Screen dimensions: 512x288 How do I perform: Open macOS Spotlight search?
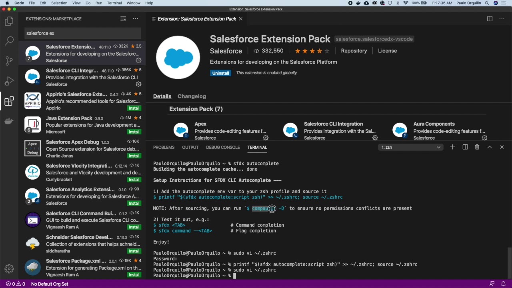(x=487, y=3)
